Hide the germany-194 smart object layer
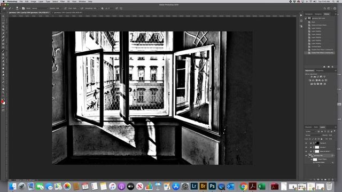The image size is (342, 192). (x=306, y=155)
